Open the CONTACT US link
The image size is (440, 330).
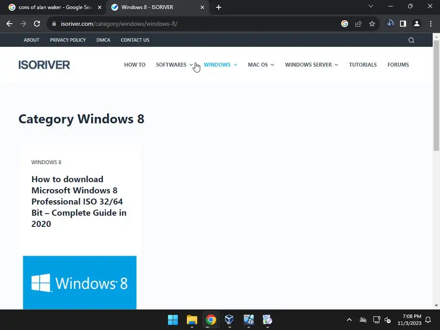(135, 40)
